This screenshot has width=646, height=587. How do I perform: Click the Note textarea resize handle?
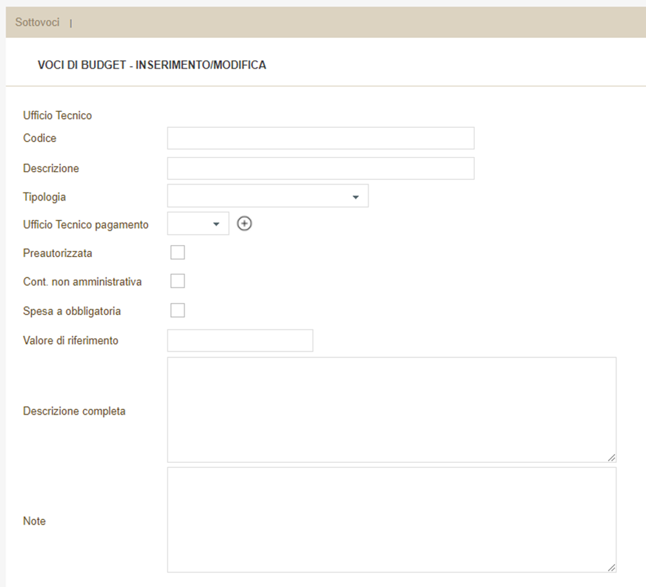click(611, 567)
